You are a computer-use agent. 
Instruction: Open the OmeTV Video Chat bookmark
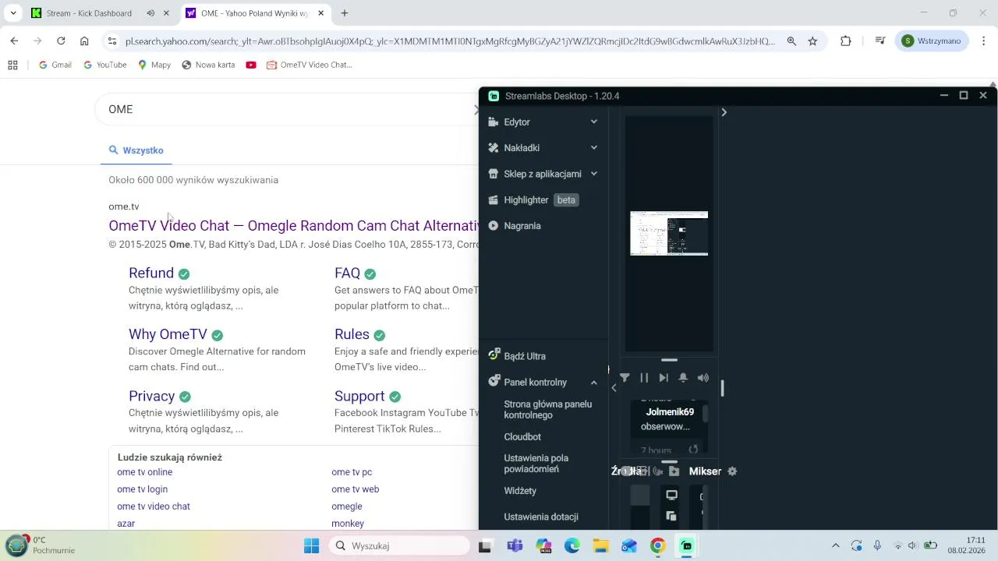309,65
